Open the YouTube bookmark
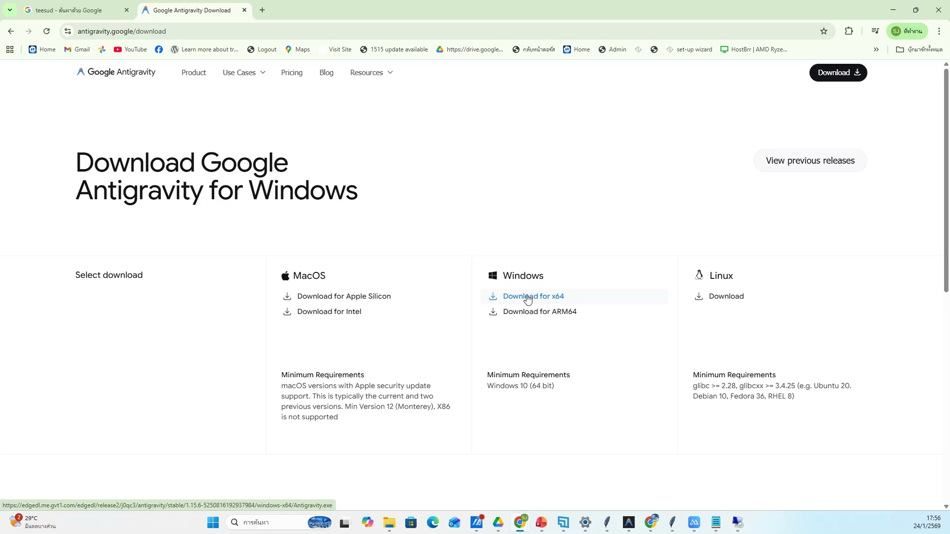The height and width of the screenshot is (534, 950). click(130, 49)
